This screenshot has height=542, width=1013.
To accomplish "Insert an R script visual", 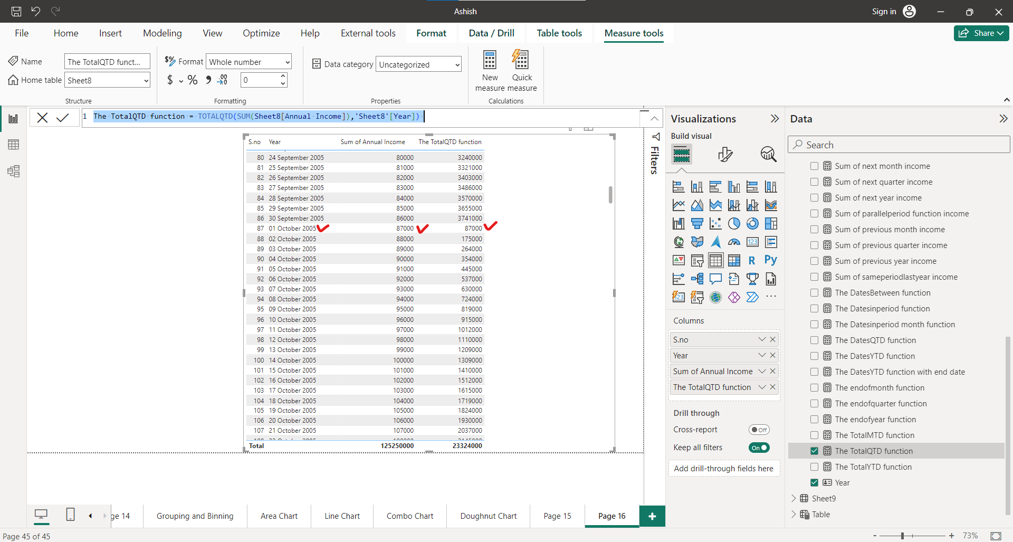I will click(752, 260).
